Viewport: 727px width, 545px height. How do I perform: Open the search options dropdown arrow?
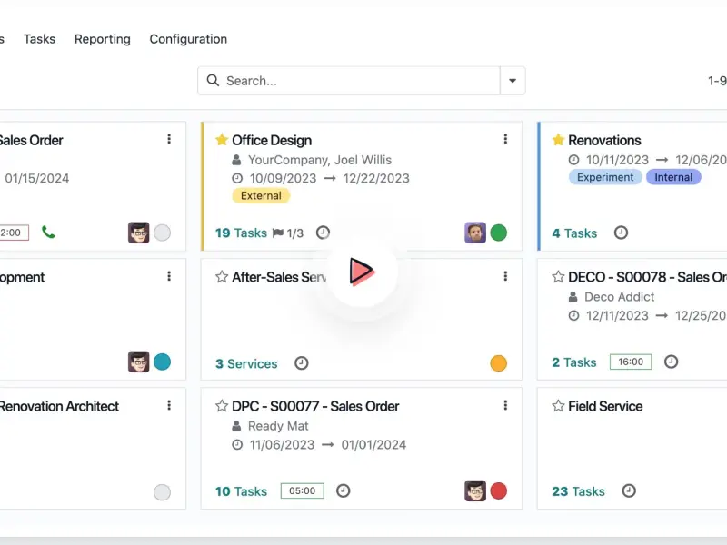click(x=513, y=81)
